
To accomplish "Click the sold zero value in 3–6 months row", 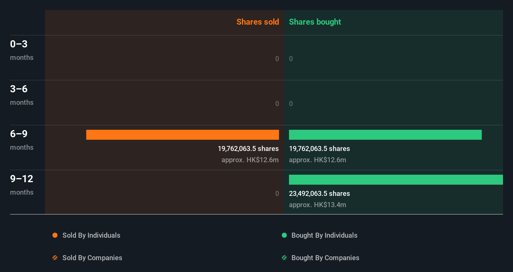I will tap(277, 104).
